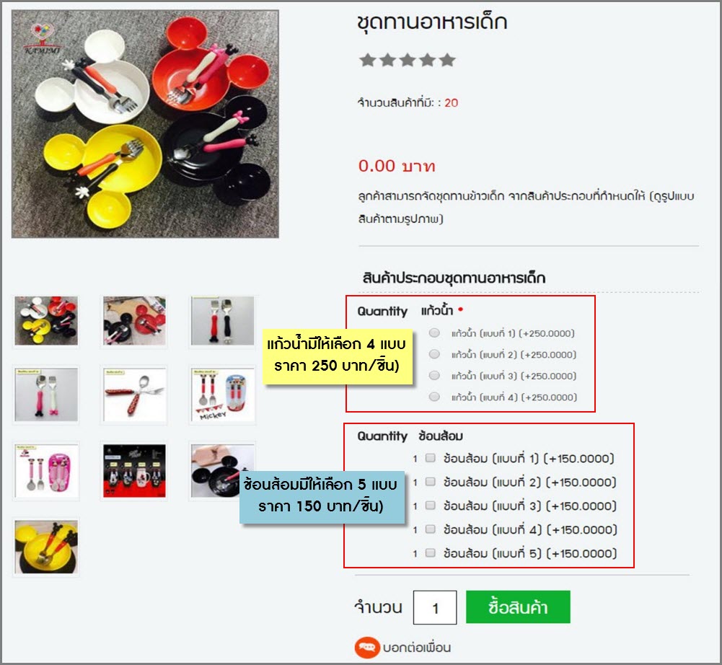Viewport: 722px width, 665px height.
Task: View the crossed red spoon and fork thumbnail
Action: [134, 395]
